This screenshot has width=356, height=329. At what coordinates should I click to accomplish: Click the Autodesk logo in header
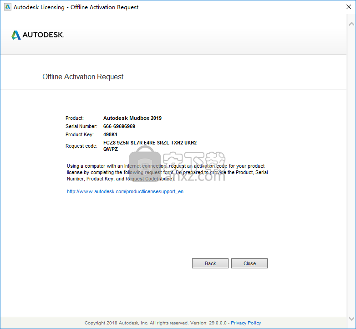[38, 35]
